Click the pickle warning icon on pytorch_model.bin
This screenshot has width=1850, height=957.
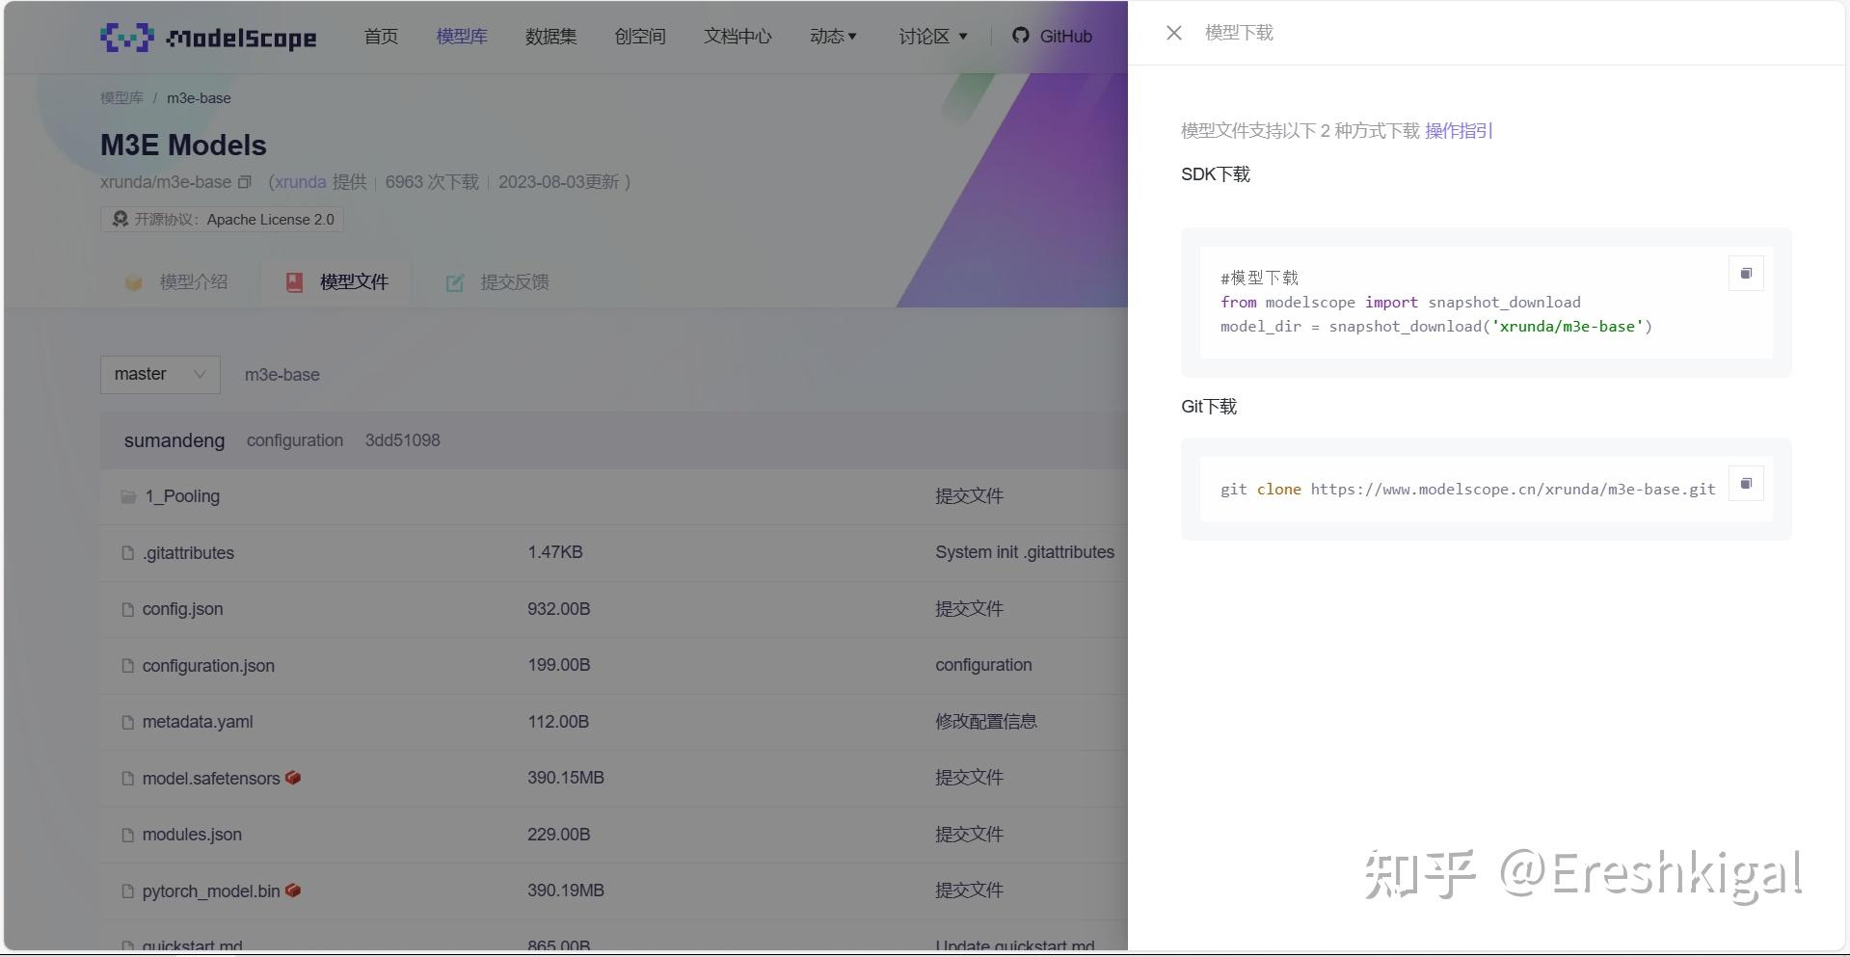click(293, 891)
